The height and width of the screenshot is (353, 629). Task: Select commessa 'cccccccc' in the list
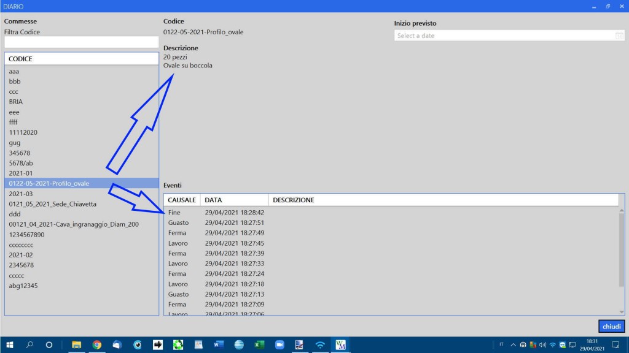pos(82,245)
